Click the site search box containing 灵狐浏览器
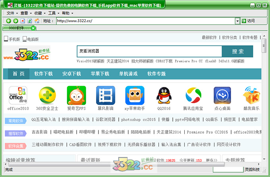The image size is (270, 177). [149, 51]
